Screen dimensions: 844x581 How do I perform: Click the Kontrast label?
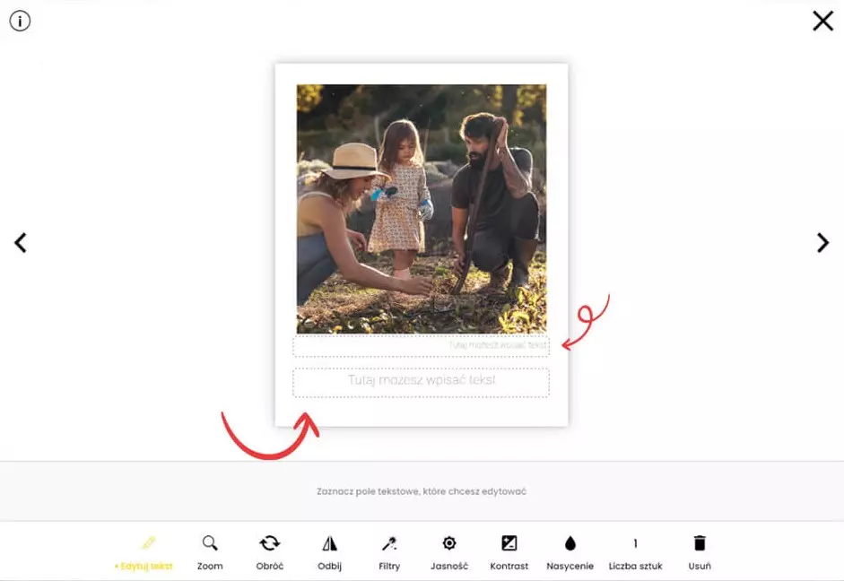(x=509, y=566)
